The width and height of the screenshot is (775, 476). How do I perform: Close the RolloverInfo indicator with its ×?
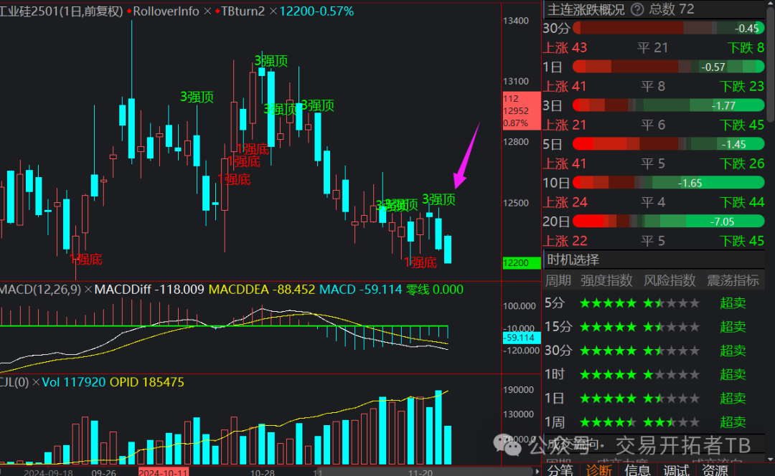[x=207, y=11]
